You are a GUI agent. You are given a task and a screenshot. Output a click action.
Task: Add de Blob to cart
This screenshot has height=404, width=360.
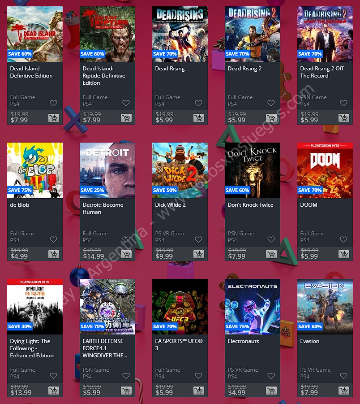[x=54, y=254]
